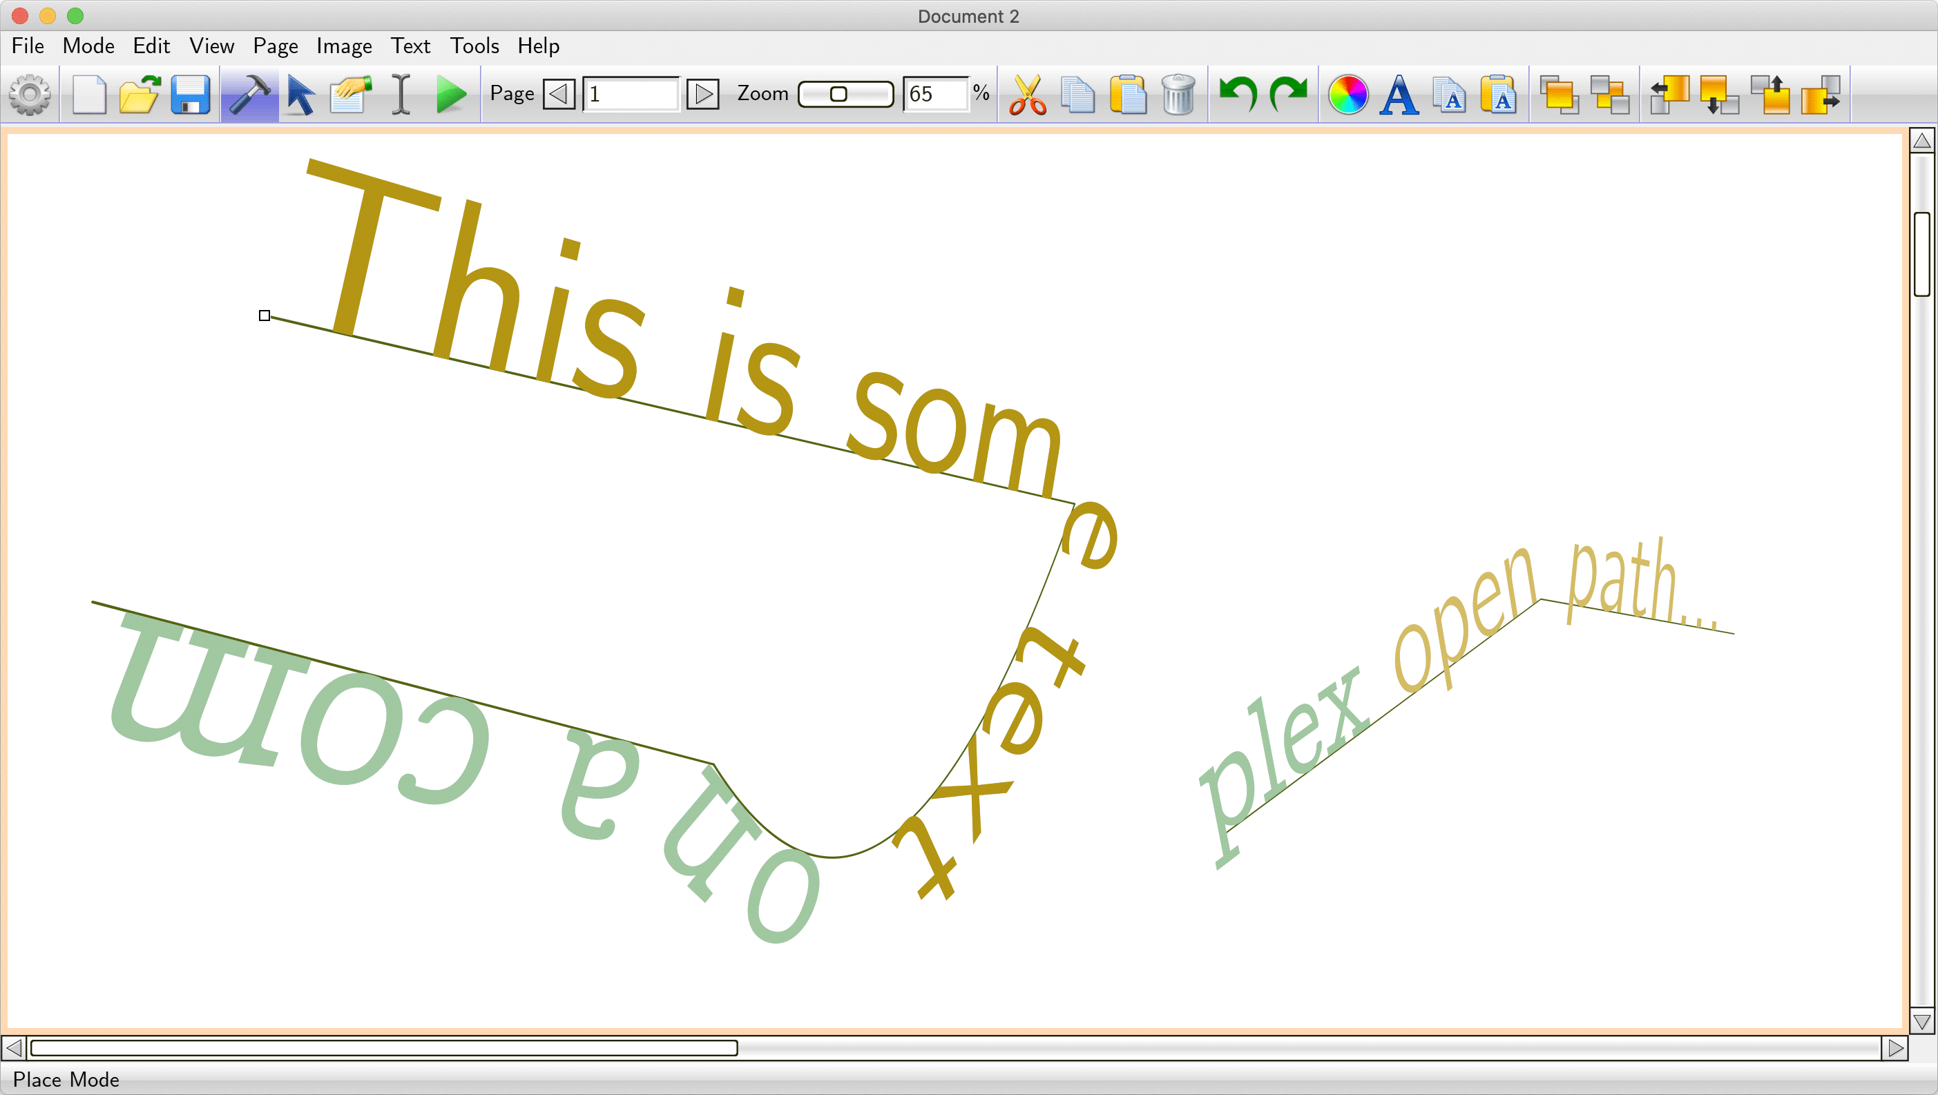Click the page number field
This screenshot has height=1095, width=1938.
[x=631, y=94]
